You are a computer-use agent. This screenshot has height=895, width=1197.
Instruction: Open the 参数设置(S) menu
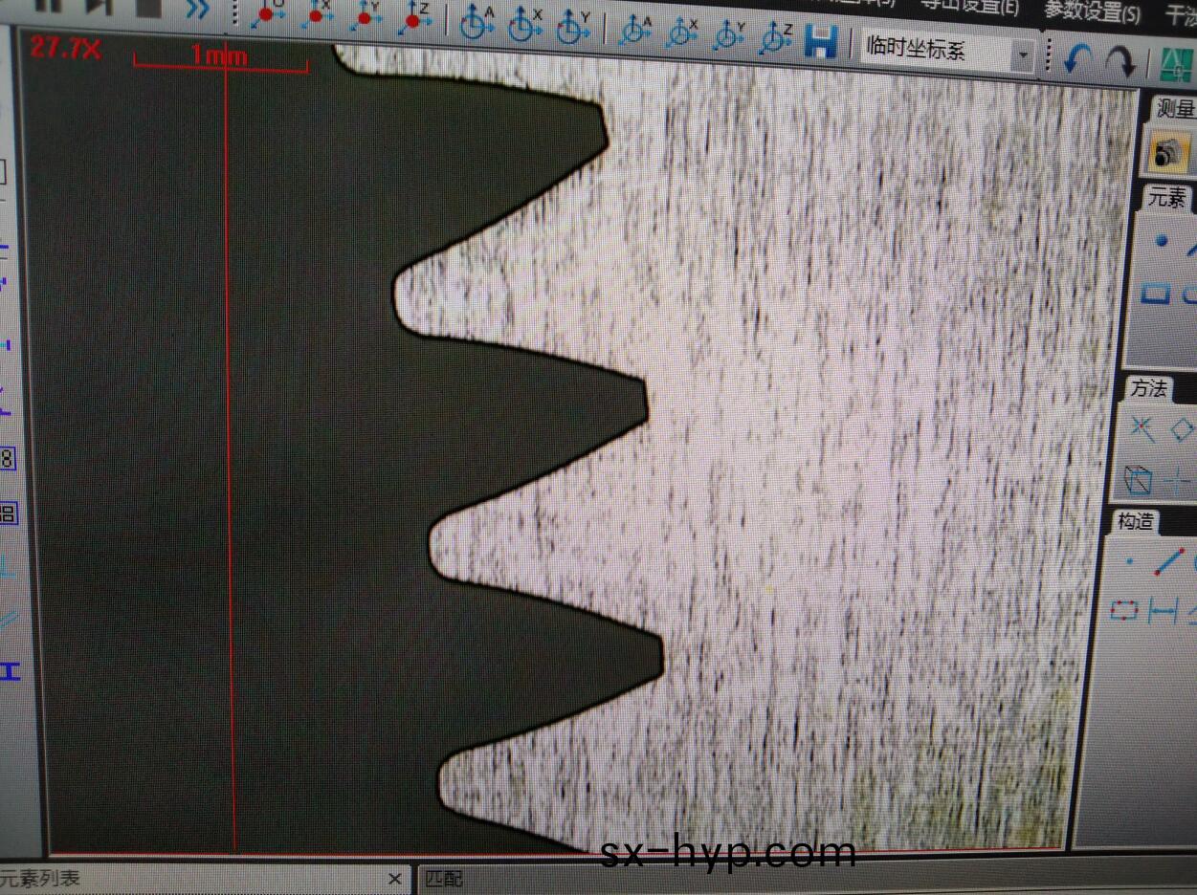[1091, 12]
